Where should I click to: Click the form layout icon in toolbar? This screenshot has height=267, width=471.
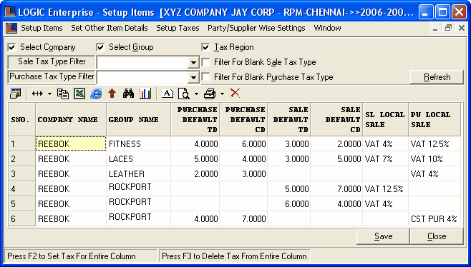pos(15,94)
